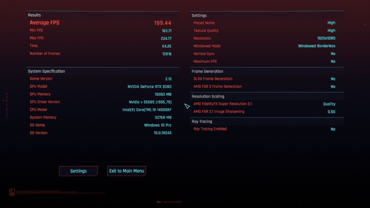370x208 pixels.
Task: Click the Vertical Sync No value
Action: [333, 54]
